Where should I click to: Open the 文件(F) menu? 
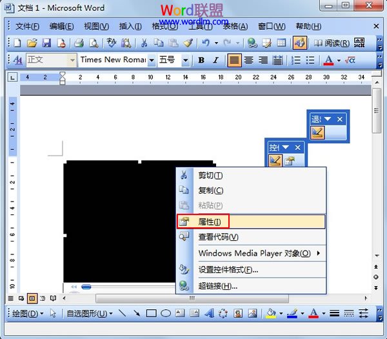[27, 26]
